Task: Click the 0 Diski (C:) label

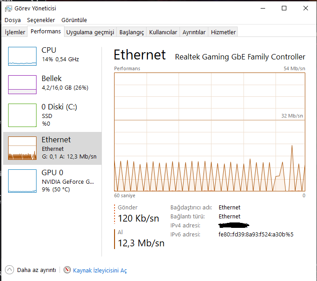Action: pyautogui.click(x=59, y=107)
